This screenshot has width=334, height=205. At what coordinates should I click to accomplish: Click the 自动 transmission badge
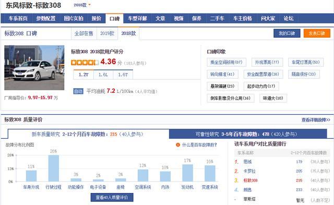(78, 91)
